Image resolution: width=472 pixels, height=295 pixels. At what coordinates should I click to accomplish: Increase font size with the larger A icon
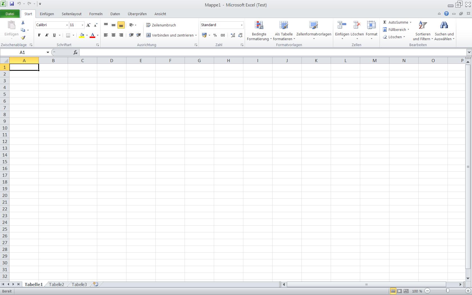[88, 25]
